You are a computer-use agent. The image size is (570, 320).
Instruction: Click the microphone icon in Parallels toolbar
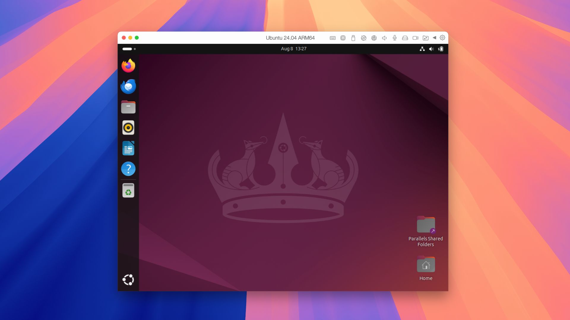[x=395, y=38]
